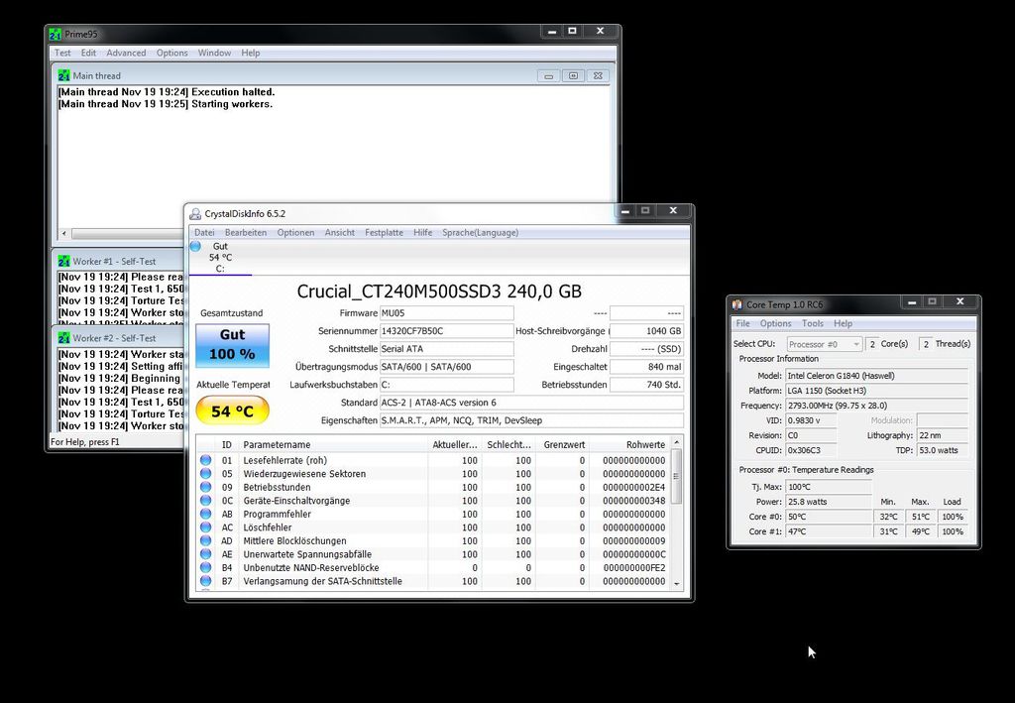Open the Sprache(Language) menu
Viewport: 1015px width, 703px height.
481,232
